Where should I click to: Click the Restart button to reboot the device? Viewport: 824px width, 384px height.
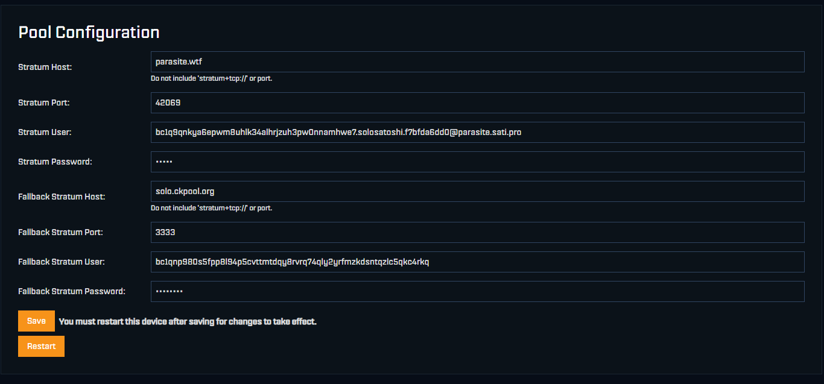click(41, 346)
